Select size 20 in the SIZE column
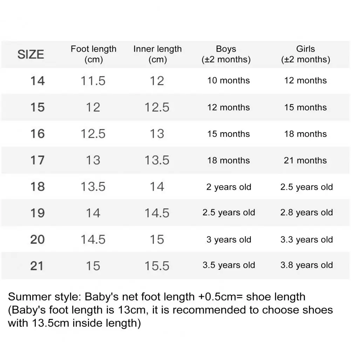351x351 pixels. coord(38,239)
